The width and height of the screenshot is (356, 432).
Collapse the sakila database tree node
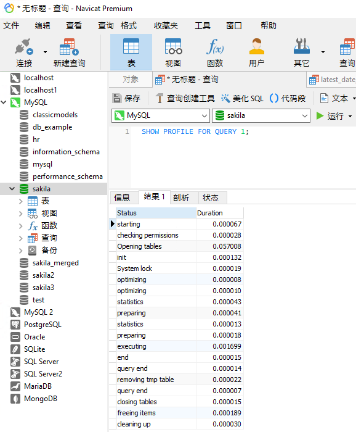[x=12, y=189]
